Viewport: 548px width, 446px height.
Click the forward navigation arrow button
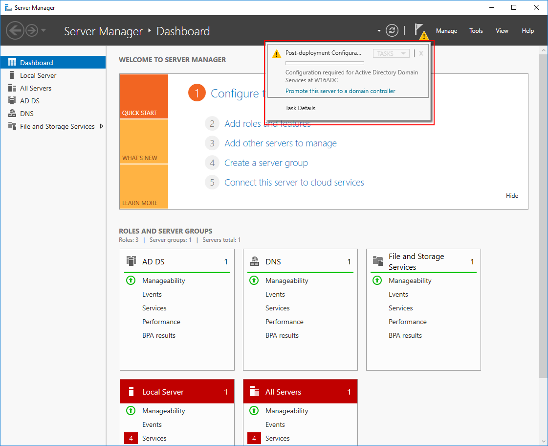[32, 30]
